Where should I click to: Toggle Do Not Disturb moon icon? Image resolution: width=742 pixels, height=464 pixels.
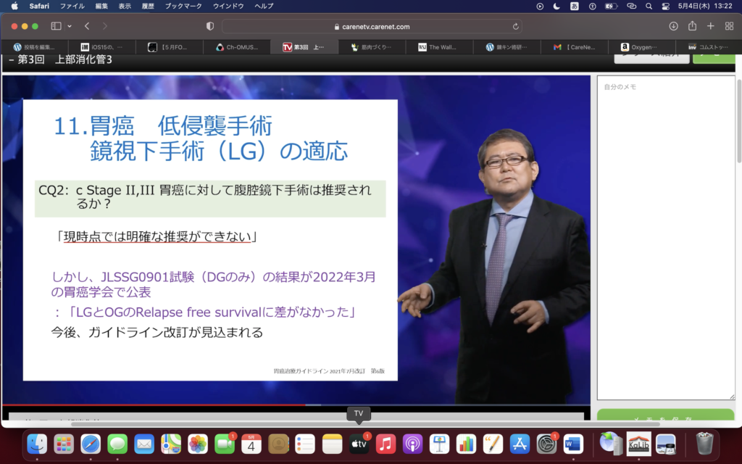tap(556, 6)
